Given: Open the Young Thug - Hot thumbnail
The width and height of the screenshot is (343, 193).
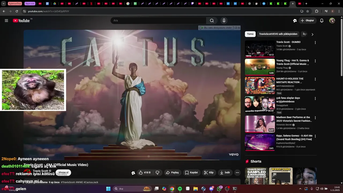Looking at the screenshot, I should coord(260,67).
